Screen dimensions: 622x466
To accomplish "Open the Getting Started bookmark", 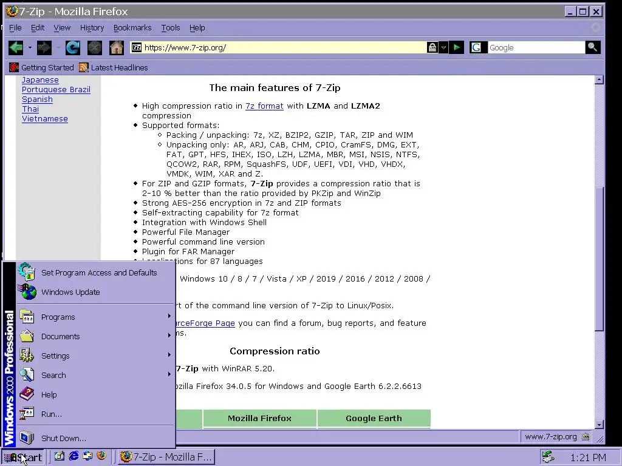I will pyautogui.click(x=42, y=68).
